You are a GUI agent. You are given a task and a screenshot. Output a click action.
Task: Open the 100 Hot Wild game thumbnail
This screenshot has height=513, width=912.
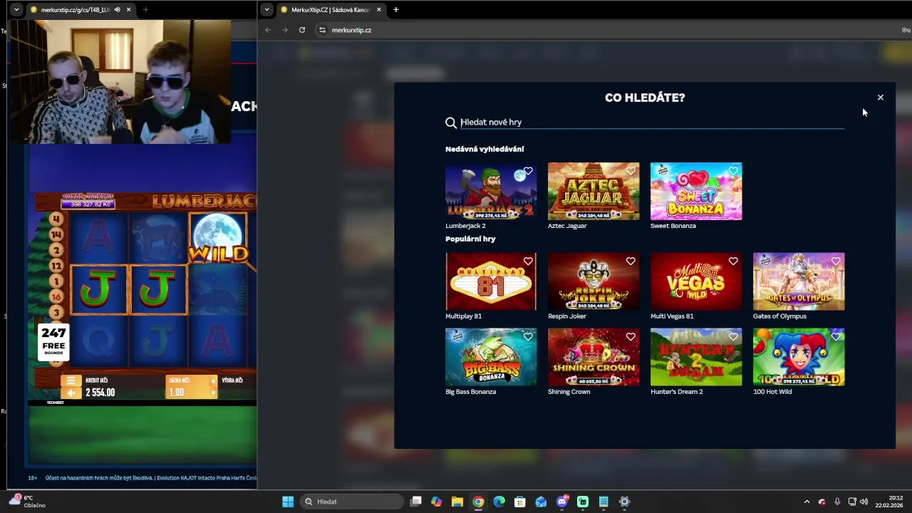799,357
